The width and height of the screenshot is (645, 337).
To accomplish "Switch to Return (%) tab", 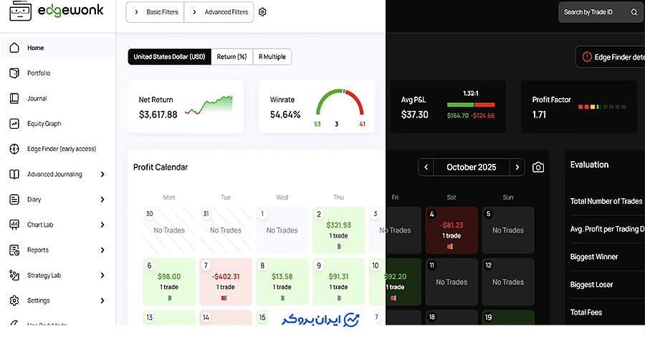I will click(232, 57).
